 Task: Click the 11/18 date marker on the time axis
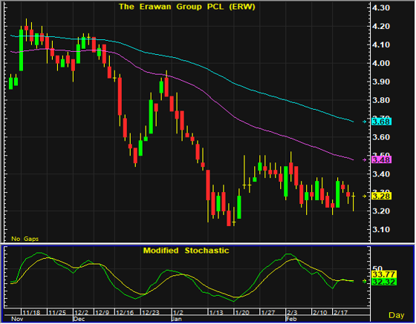click(31, 313)
